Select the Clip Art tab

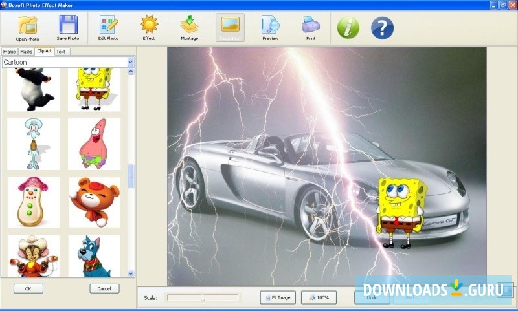point(44,51)
